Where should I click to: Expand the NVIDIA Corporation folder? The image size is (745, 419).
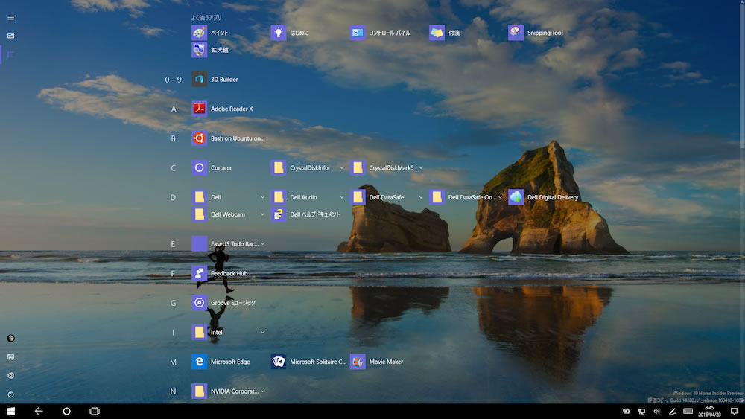point(262,391)
